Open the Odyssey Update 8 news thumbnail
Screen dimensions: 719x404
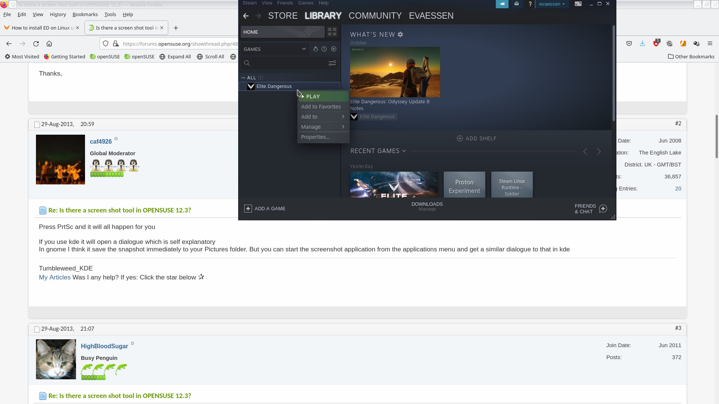pos(395,72)
